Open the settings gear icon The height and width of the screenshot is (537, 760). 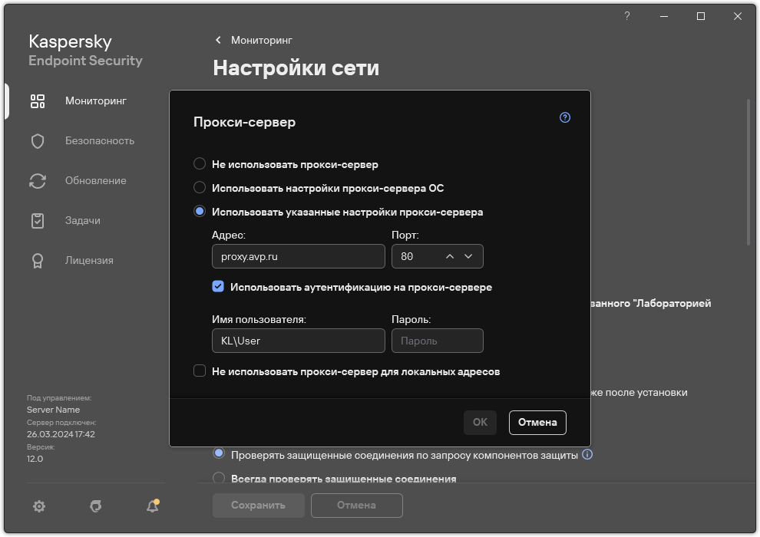38,506
